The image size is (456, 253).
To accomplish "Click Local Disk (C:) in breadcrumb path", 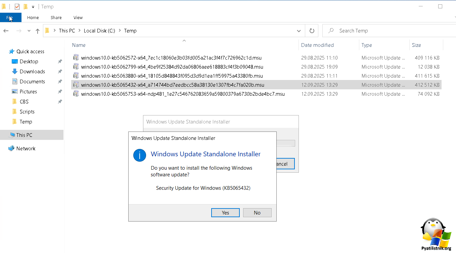I will 99,31.
